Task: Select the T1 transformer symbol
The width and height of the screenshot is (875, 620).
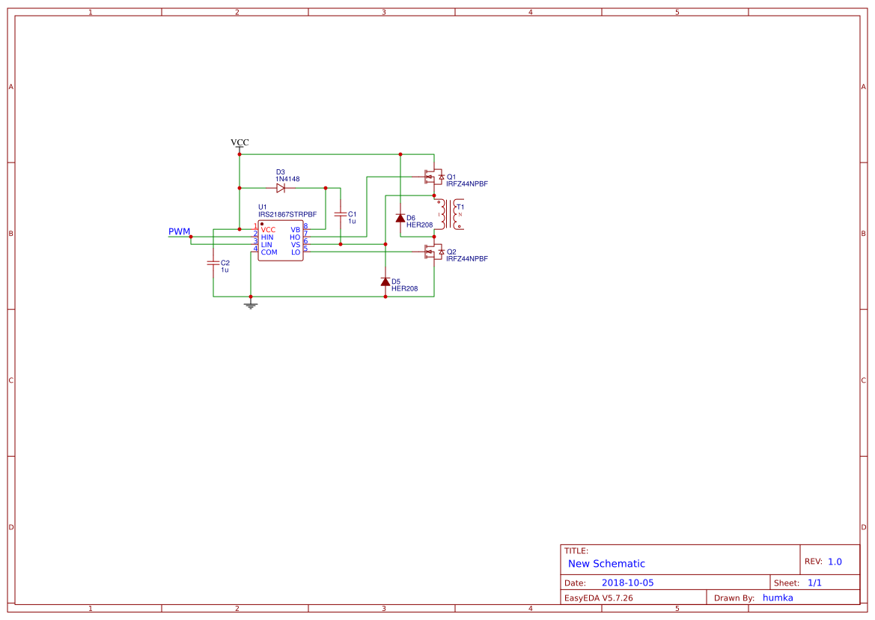Action: [x=448, y=214]
